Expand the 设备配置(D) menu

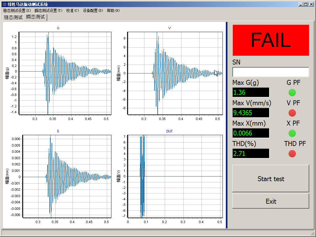93,10
